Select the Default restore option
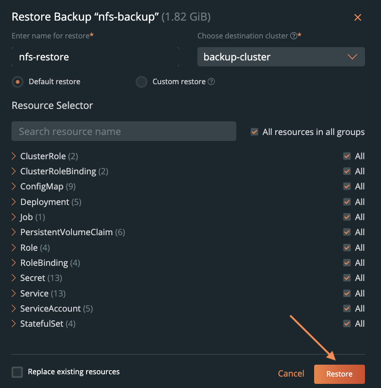The height and width of the screenshot is (388, 381). [17, 82]
